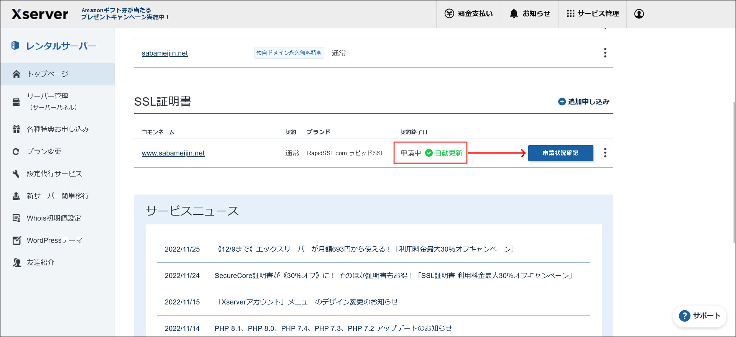Click the wrench icon beside 設定代行サービス
The height and width of the screenshot is (337, 736).
coord(16,174)
